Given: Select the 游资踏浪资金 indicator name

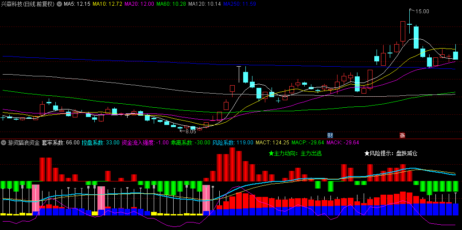Looking at the screenshot, I should click(23, 143).
